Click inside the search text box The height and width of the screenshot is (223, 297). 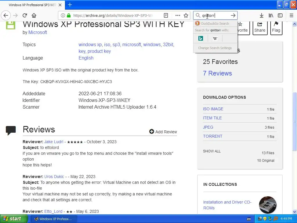(x=215, y=15)
